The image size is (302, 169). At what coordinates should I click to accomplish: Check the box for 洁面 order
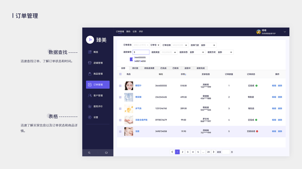click(120, 132)
